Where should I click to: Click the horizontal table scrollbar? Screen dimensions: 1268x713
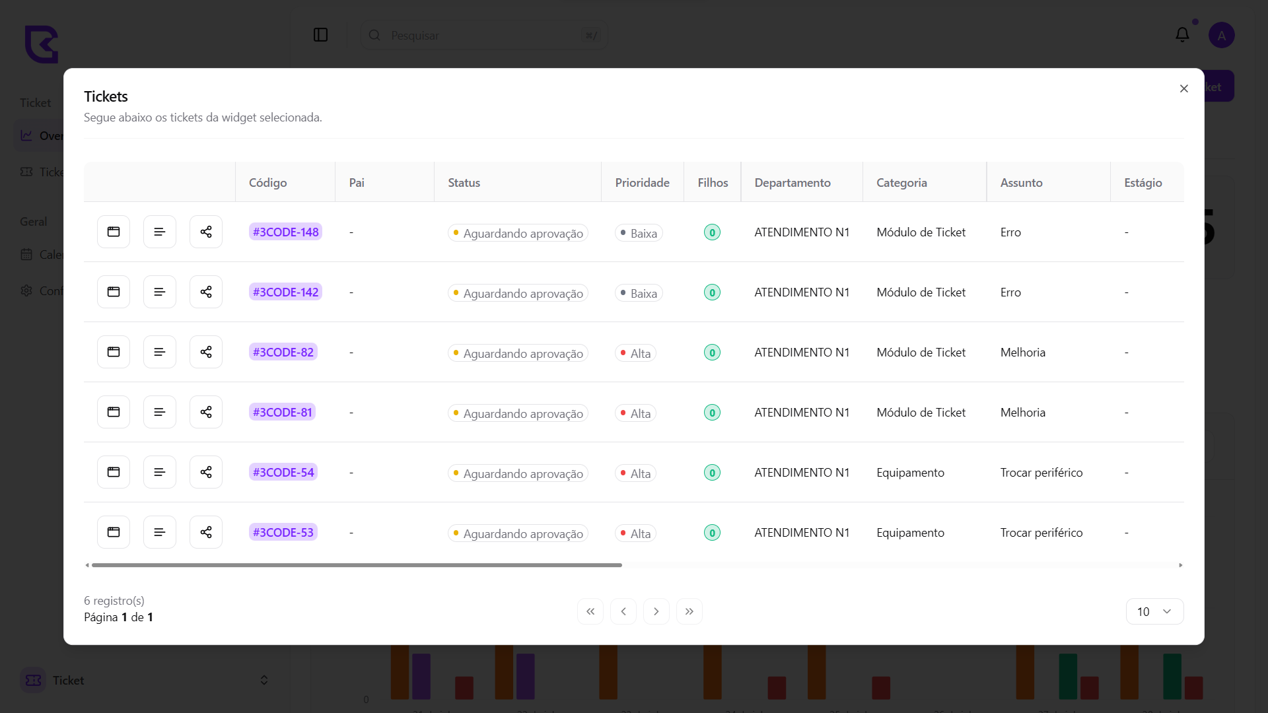click(x=357, y=565)
